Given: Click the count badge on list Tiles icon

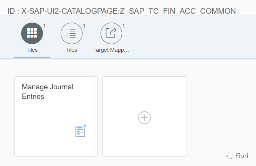Looking at the screenshot, I should tap(84, 26).
